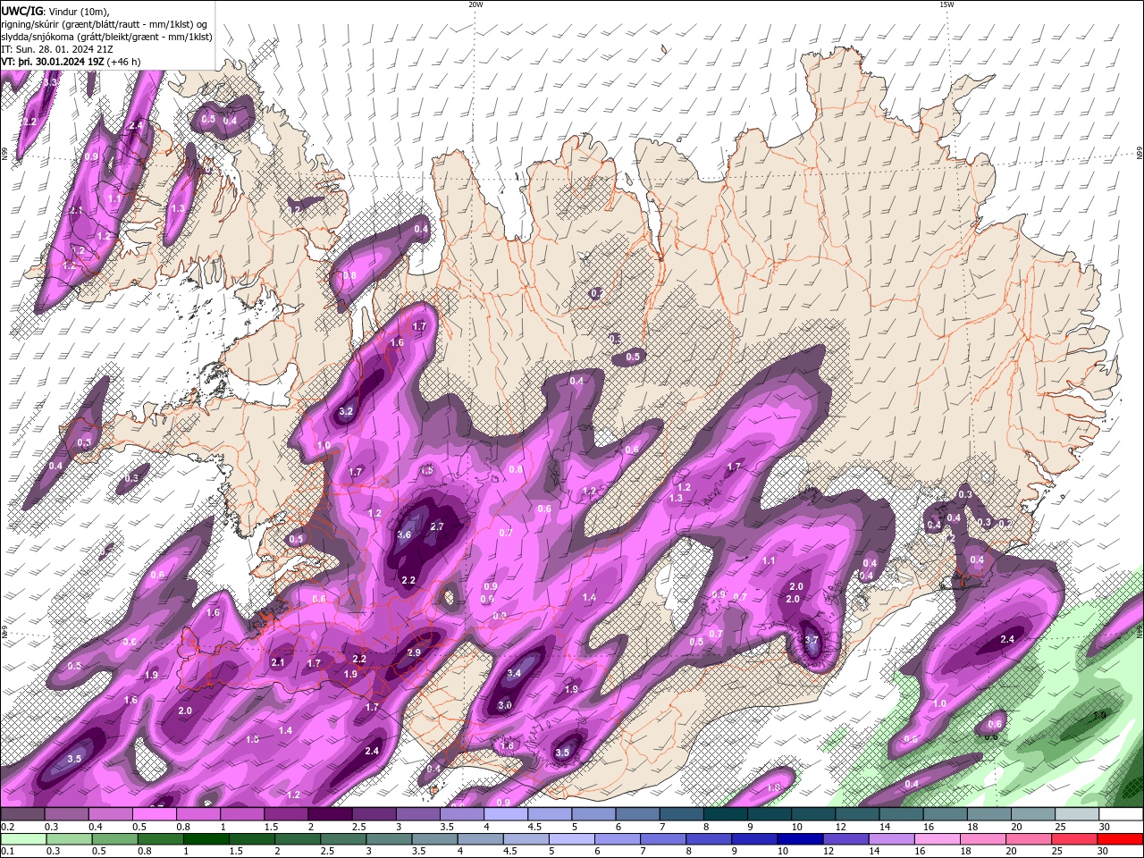Click the pale grey swatch between 25 and 30
This screenshot has height=858, width=1144.
[x=1078, y=813]
